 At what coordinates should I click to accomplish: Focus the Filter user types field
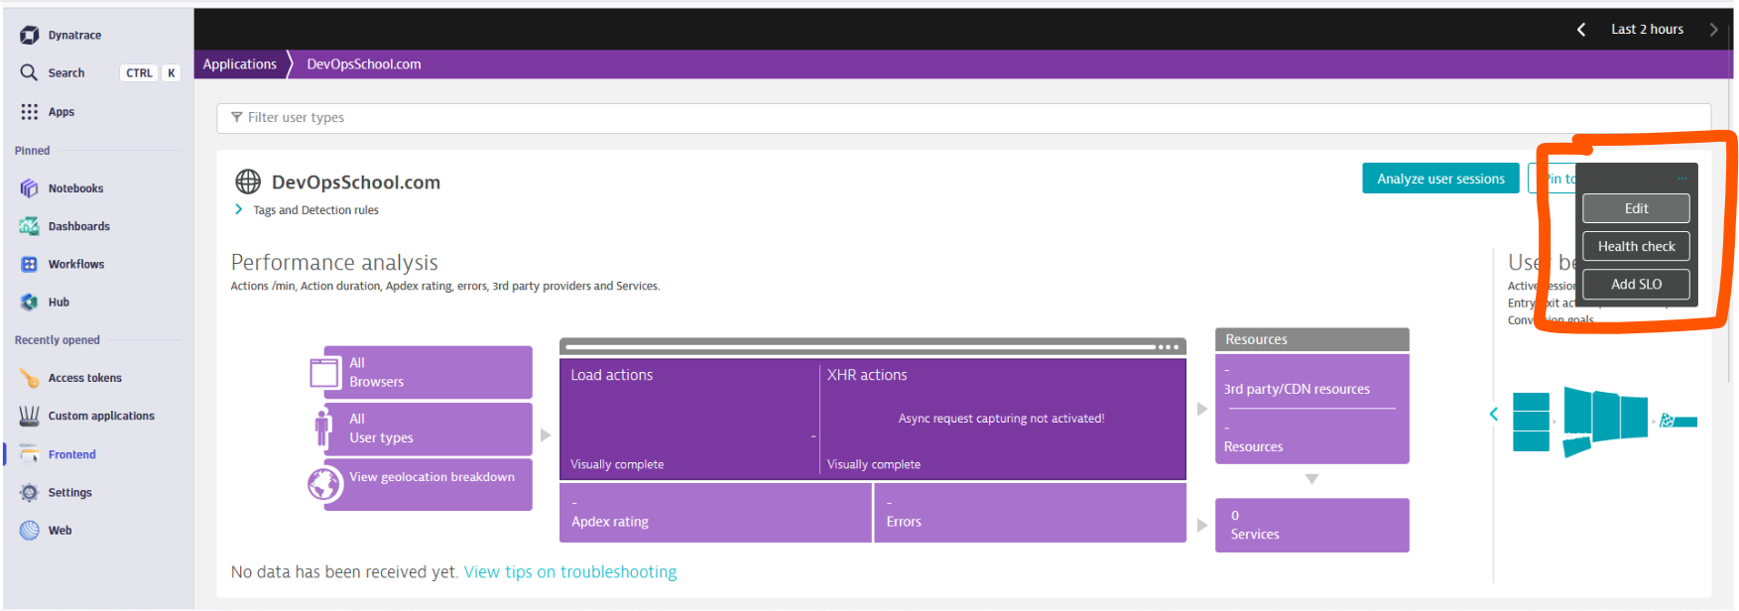click(963, 118)
